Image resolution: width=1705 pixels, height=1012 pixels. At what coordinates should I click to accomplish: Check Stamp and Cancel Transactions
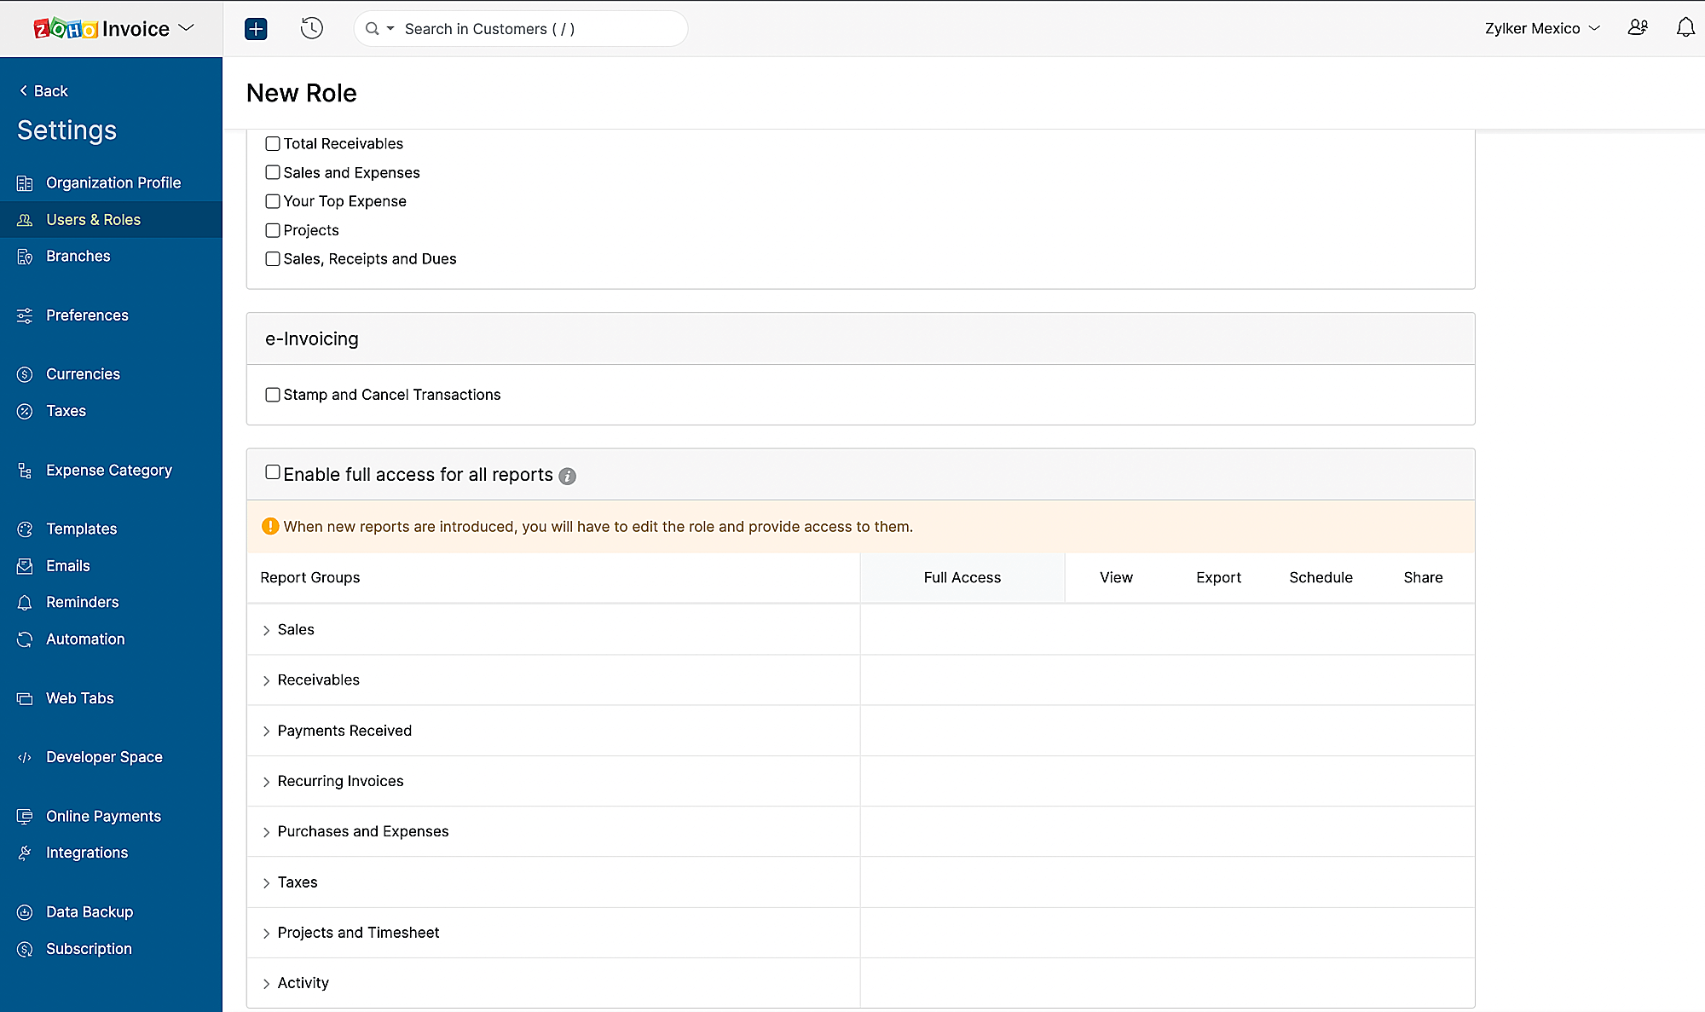point(272,394)
